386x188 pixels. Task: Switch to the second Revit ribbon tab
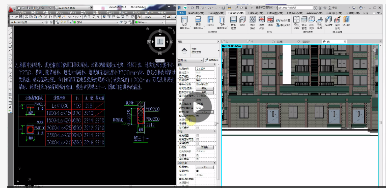[x=196, y=13]
